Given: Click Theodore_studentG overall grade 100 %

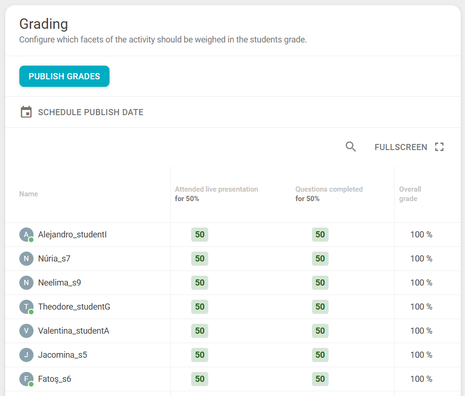Looking at the screenshot, I should (x=421, y=306).
